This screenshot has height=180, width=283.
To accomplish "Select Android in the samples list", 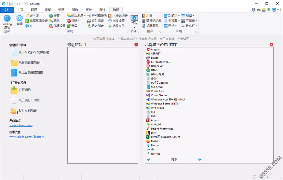I will click(x=154, y=124).
